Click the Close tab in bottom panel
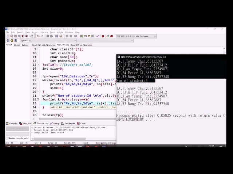This screenshot has height=174, width=233. coord(82,123)
